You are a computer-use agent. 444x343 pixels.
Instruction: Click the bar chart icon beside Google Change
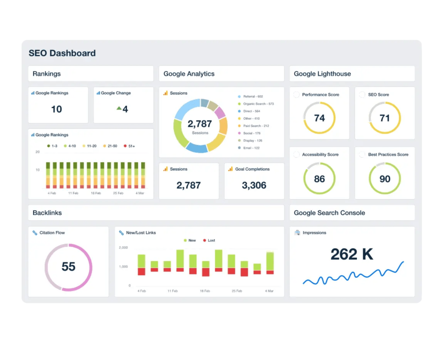coord(98,93)
